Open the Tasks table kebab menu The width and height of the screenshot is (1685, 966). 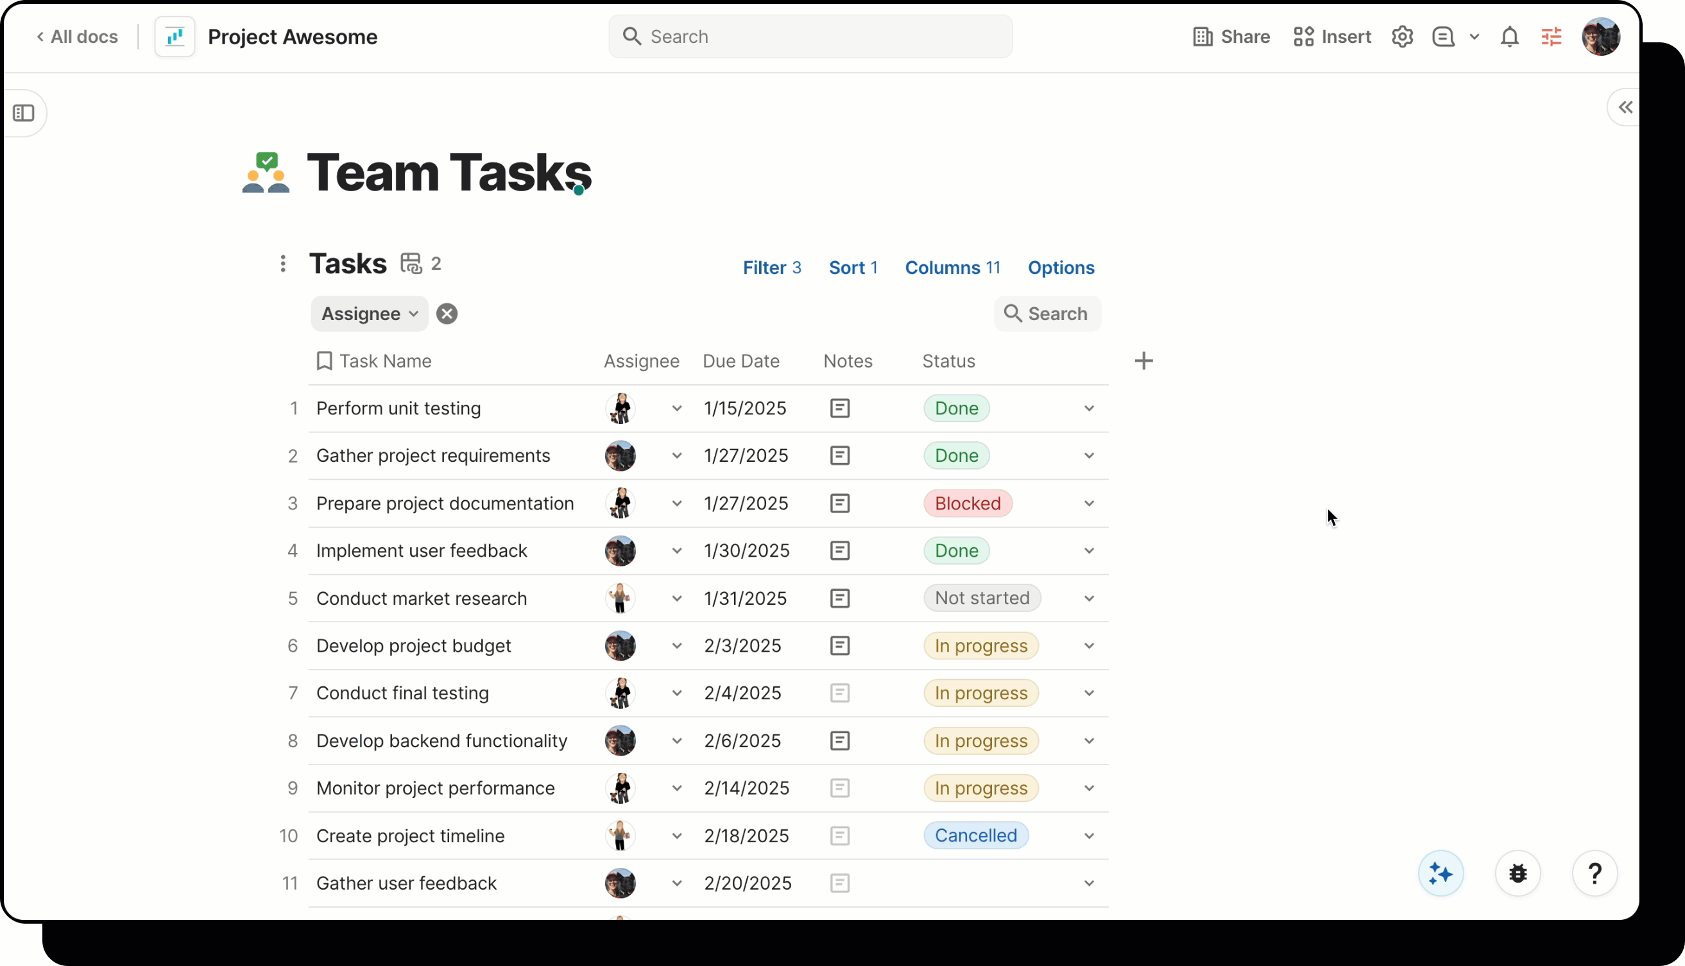[284, 263]
